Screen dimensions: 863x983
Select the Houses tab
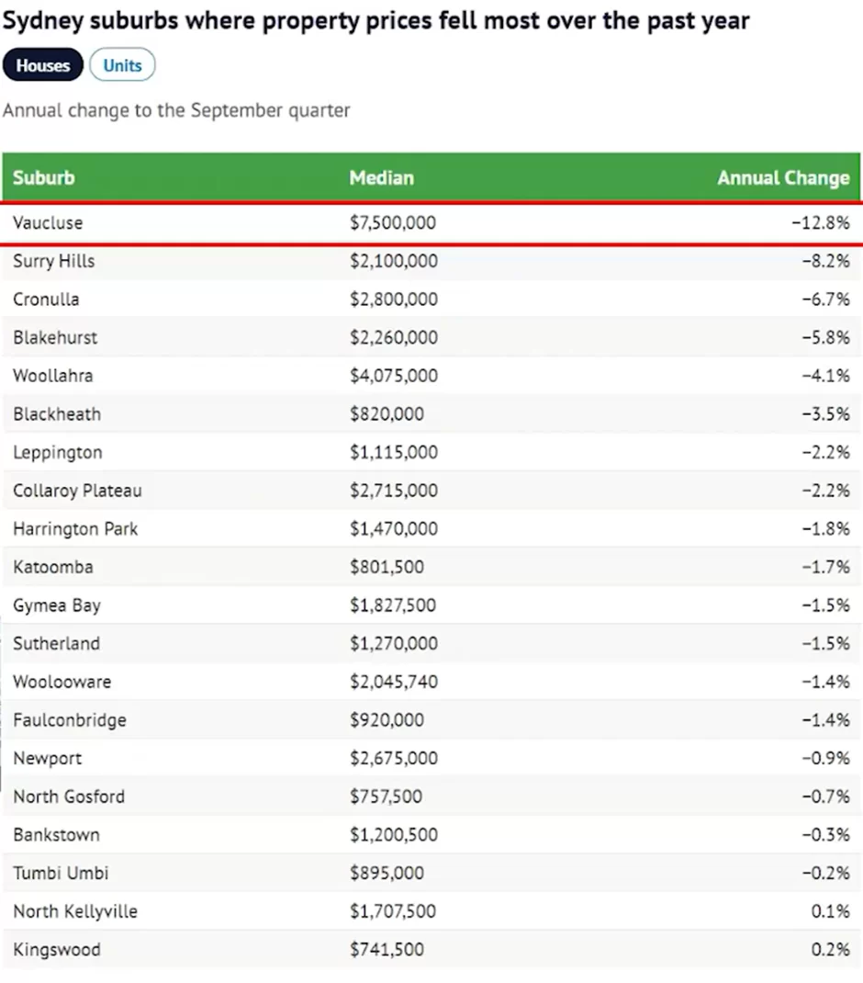[42, 65]
